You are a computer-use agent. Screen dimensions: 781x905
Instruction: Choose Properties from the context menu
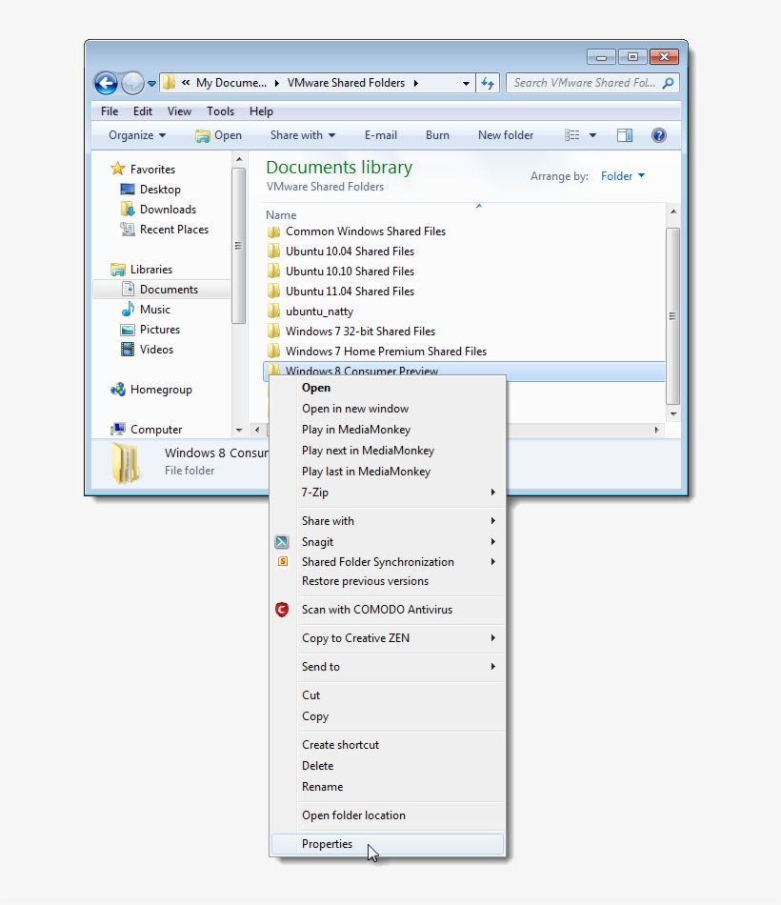coord(327,844)
